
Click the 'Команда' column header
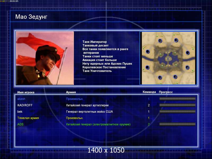[149, 92]
